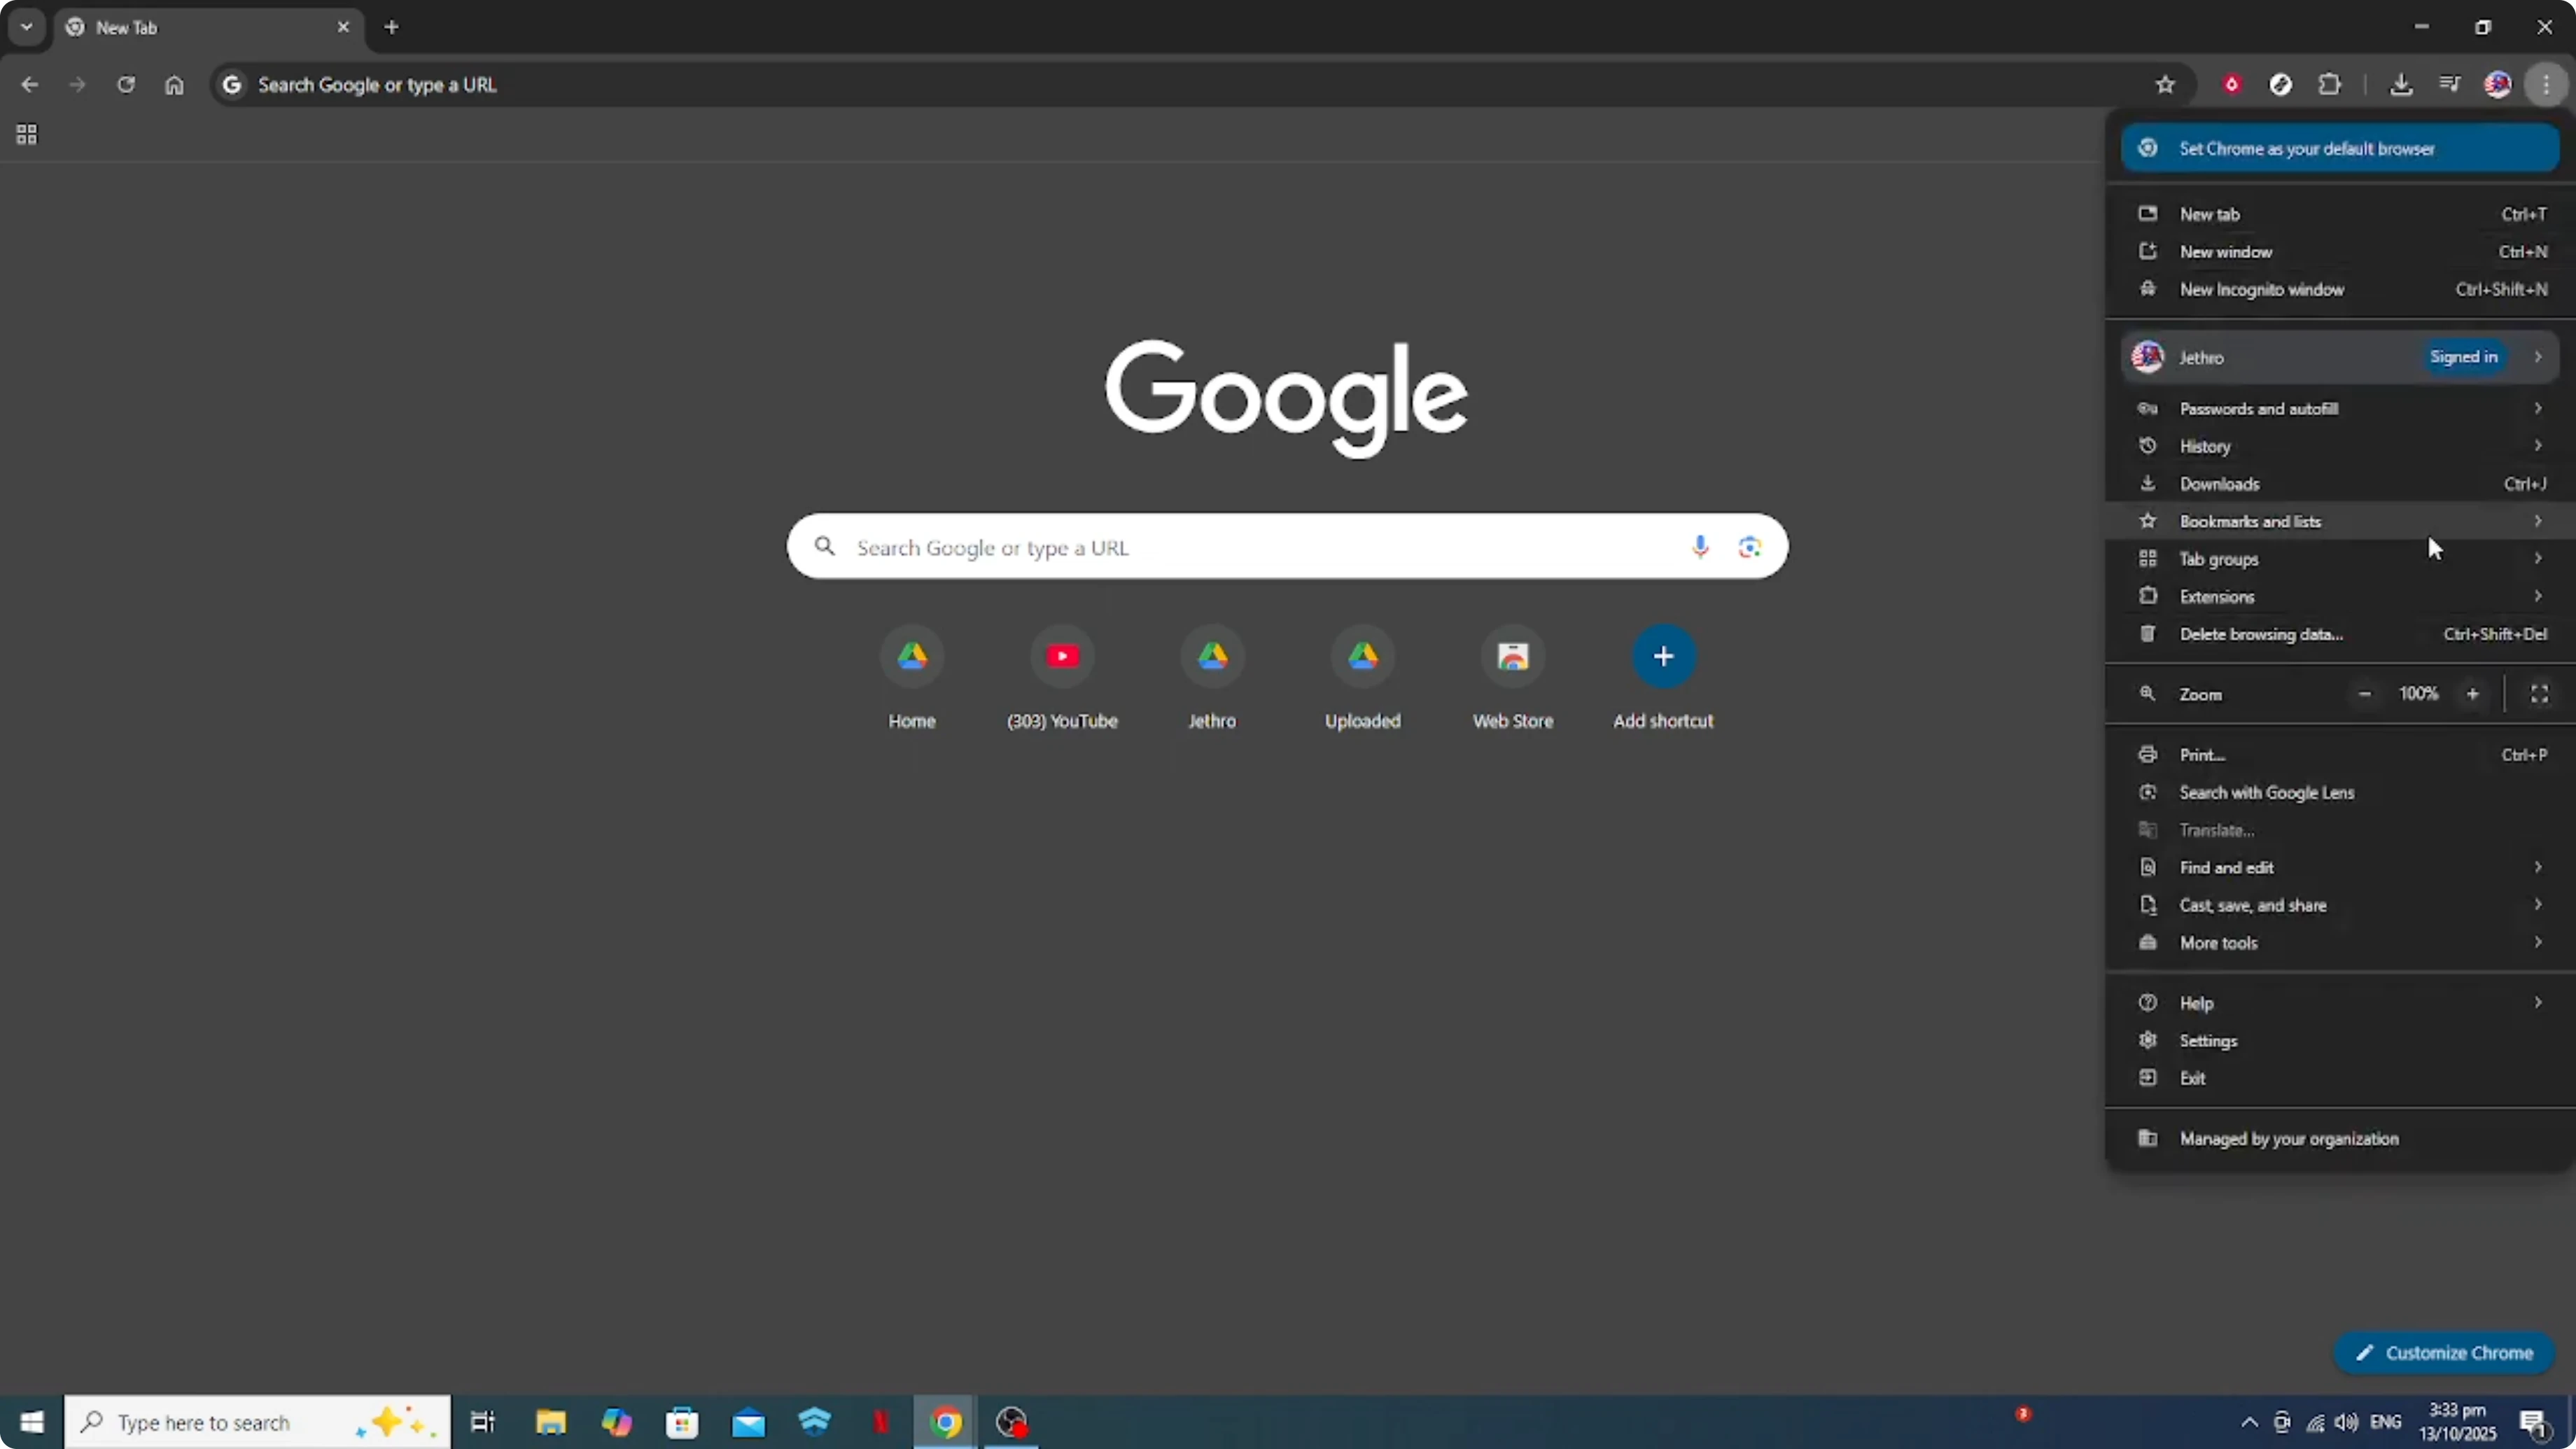
Task: Open the red record extension icon
Action: pos(2231,85)
